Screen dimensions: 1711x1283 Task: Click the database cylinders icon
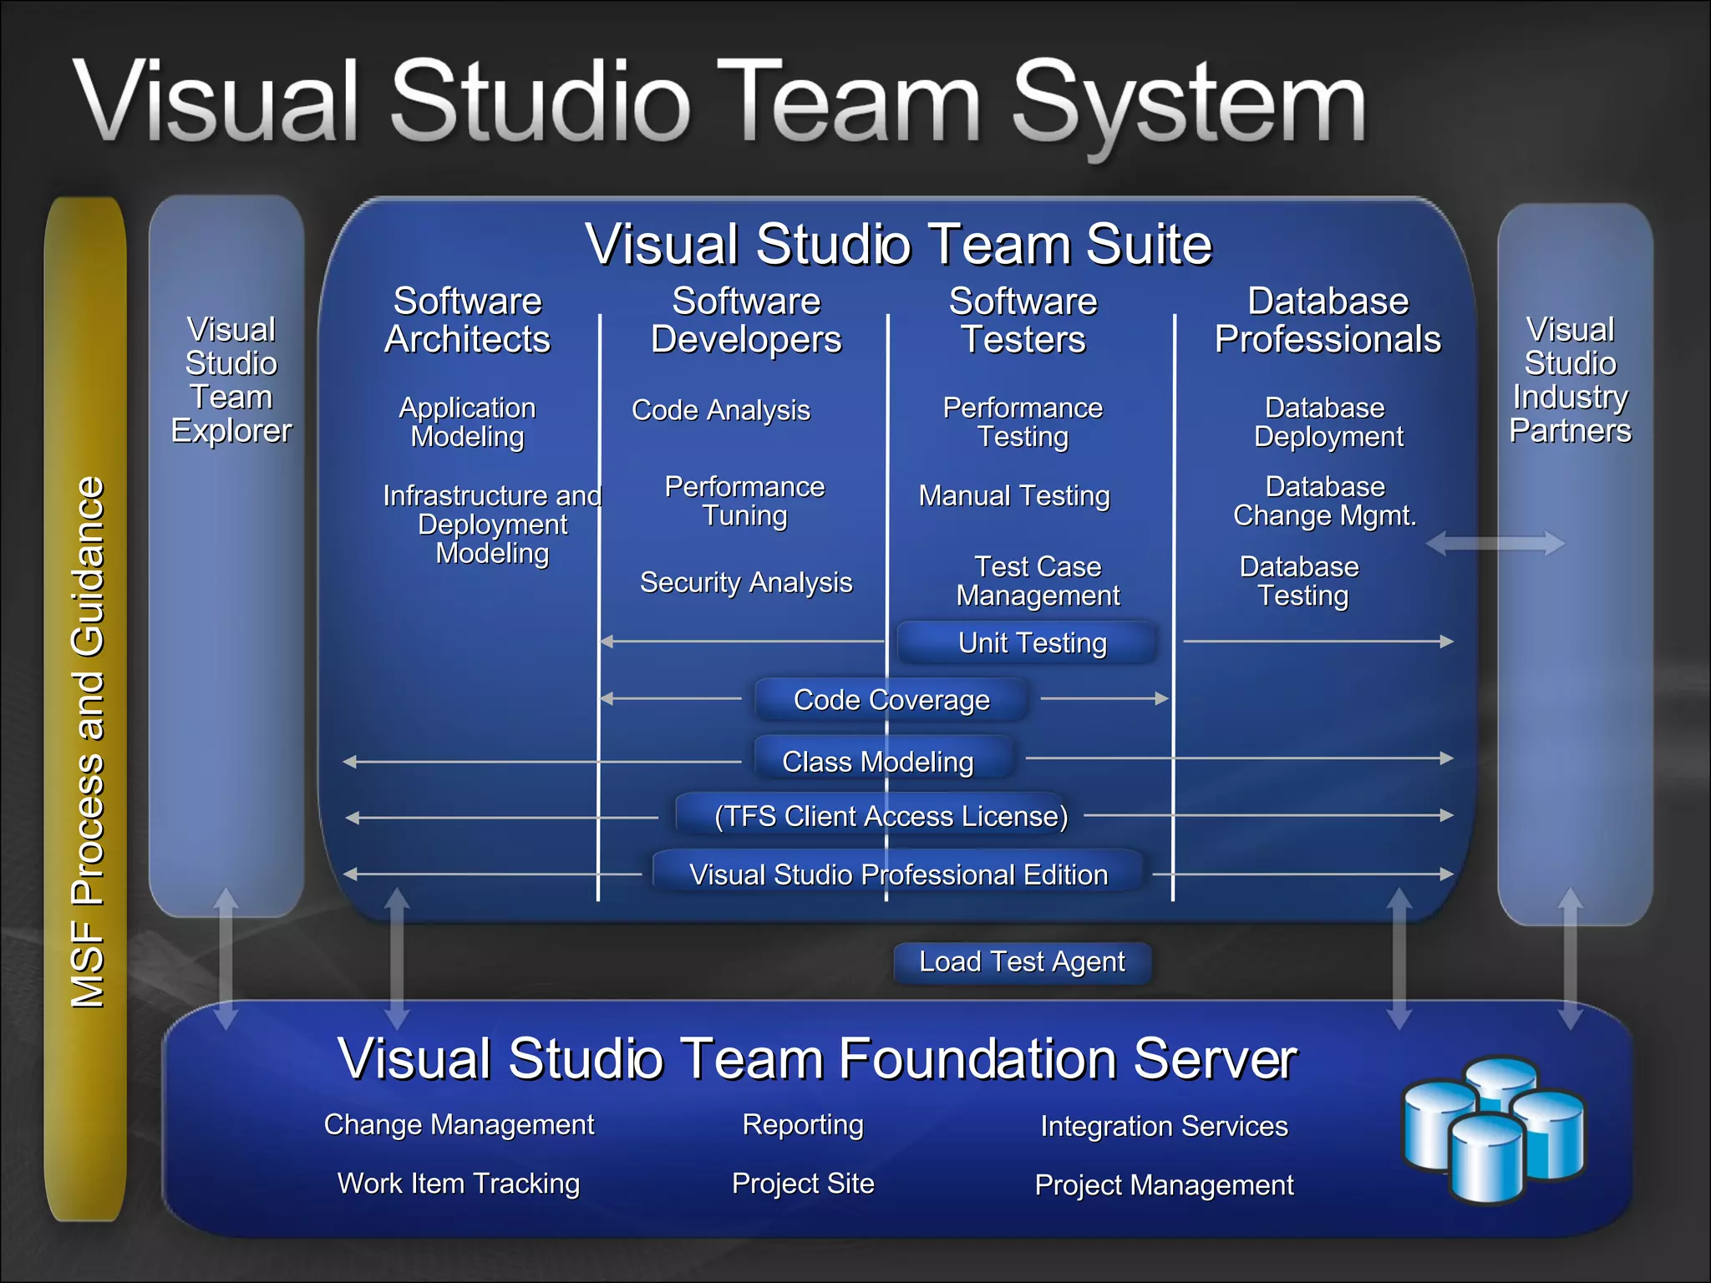(1494, 1129)
